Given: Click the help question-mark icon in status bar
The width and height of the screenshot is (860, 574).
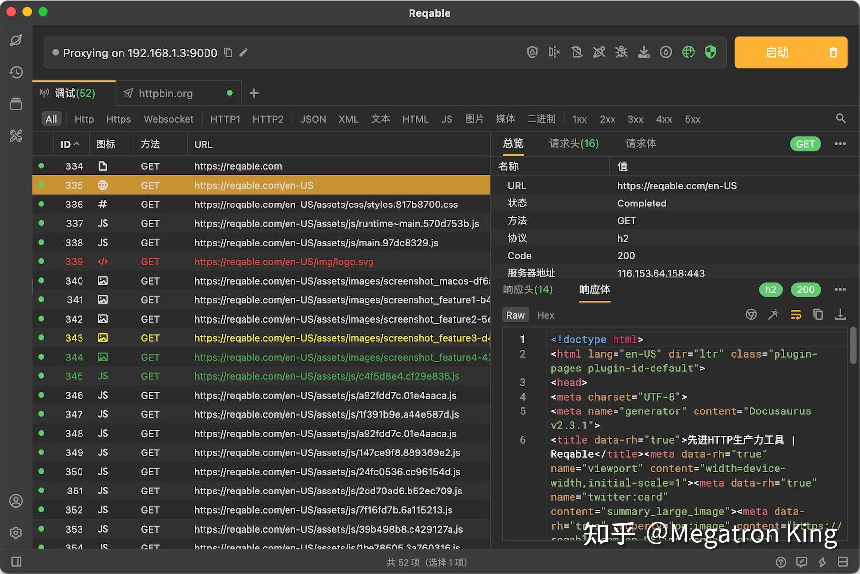Looking at the screenshot, I should coord(781,562).
